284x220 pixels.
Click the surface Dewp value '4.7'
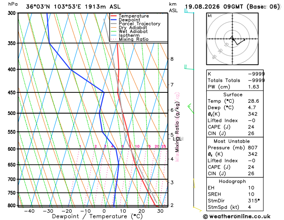pyautogui.click(x=252, y=108)
